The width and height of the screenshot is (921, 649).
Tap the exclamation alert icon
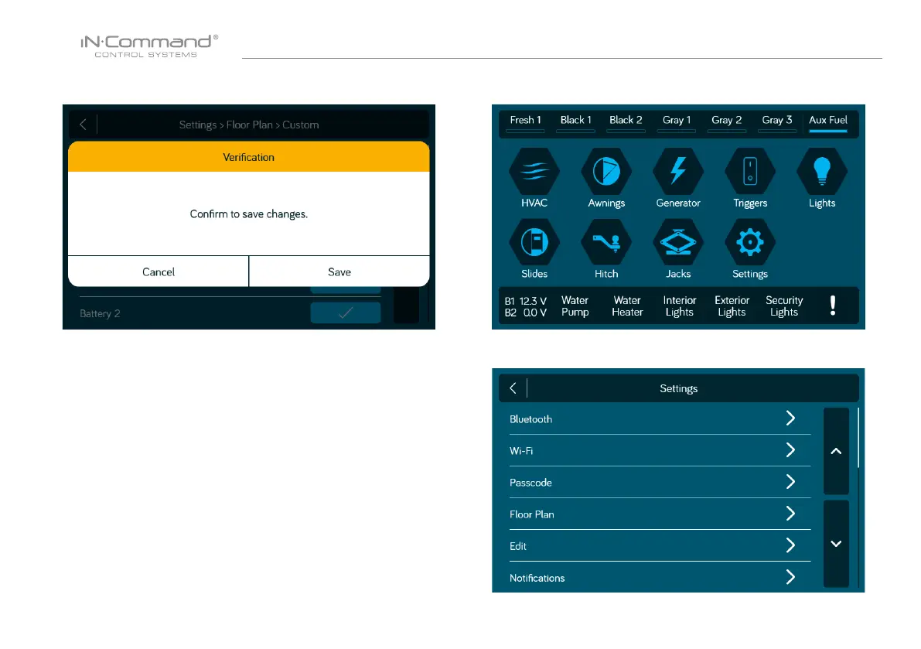[x=833, y=306]
